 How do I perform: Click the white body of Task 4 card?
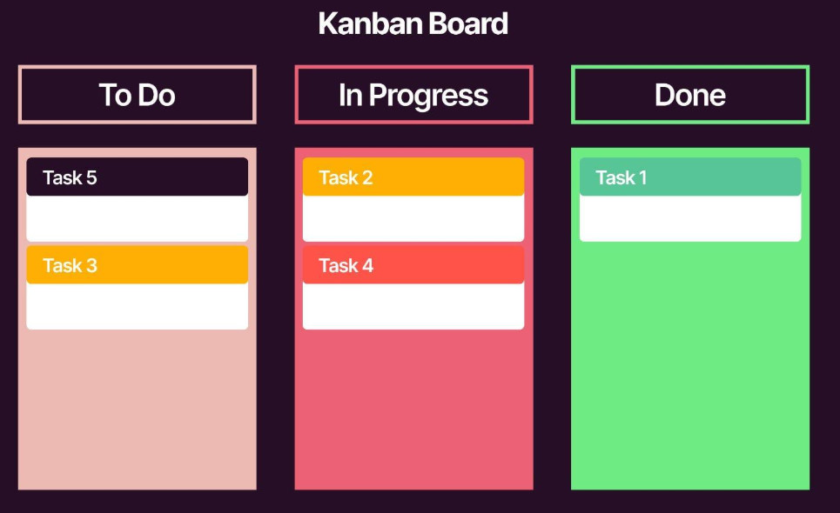click(x=413, y=306)
